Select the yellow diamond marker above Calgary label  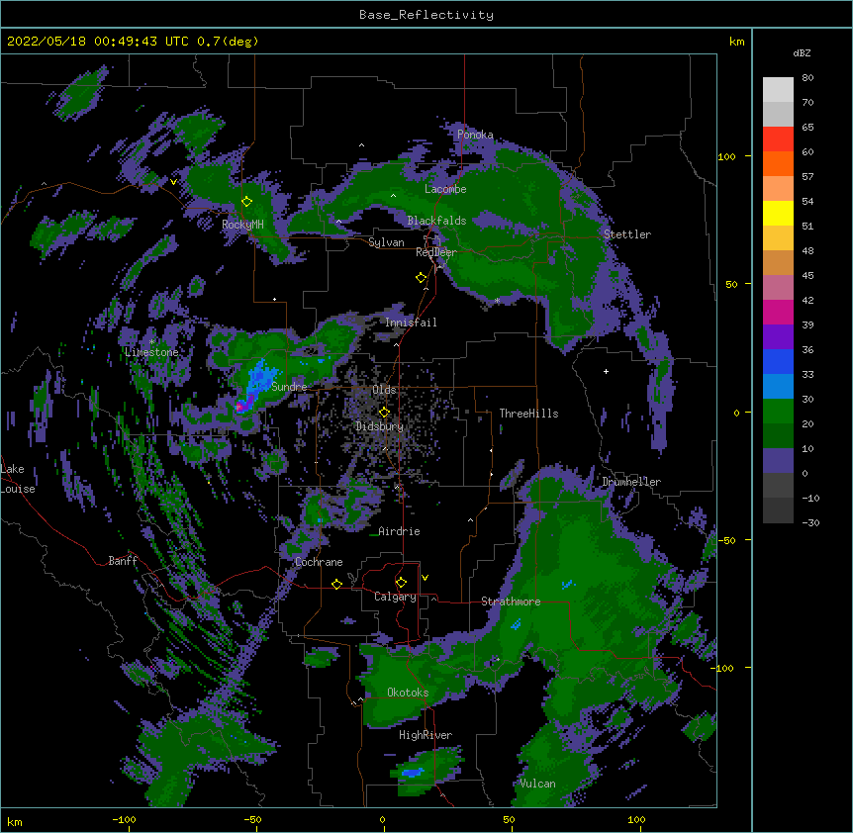(x=401, y=583)
